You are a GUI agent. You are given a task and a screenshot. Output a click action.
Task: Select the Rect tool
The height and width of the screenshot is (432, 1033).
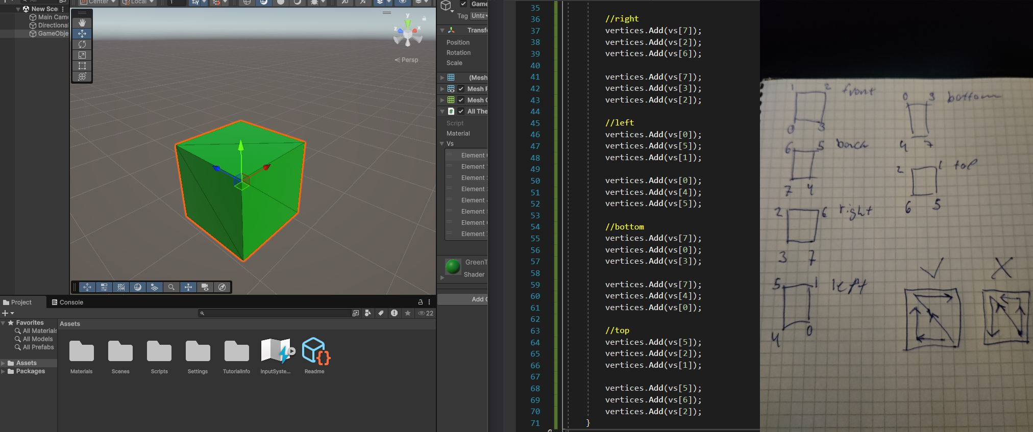[x=82, y=66]
